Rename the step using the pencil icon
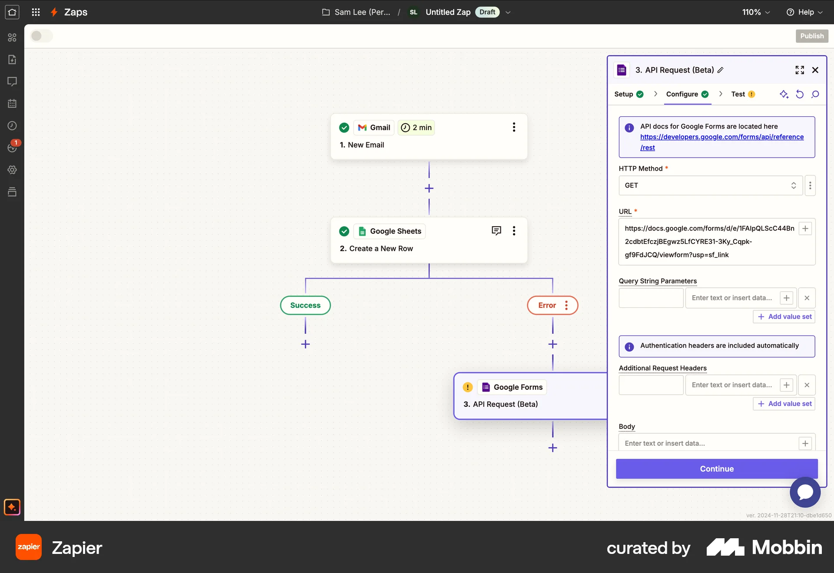Screen dimensions: 834x573 [721, 70]
